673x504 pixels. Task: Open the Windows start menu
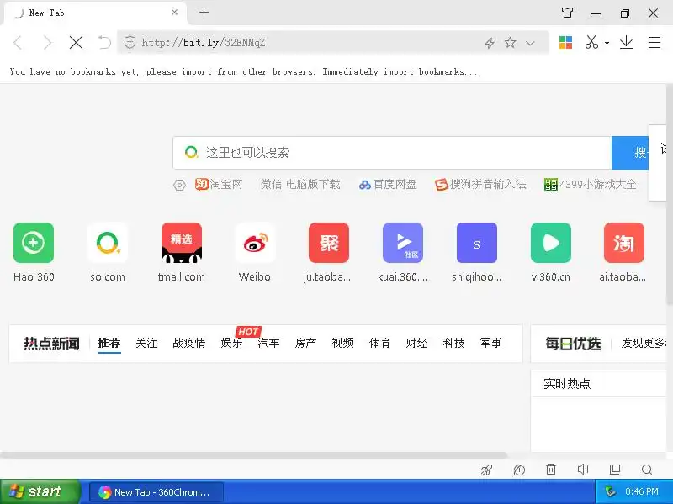40,491
